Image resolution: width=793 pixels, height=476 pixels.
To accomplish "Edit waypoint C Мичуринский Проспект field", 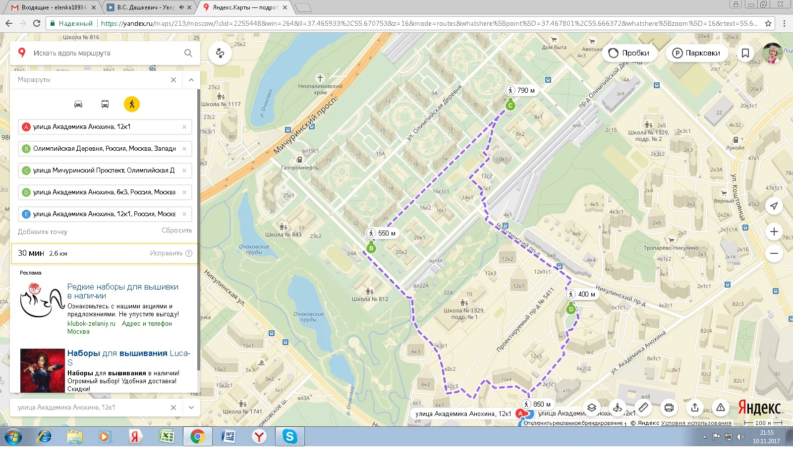I will (x=104, y=171).
